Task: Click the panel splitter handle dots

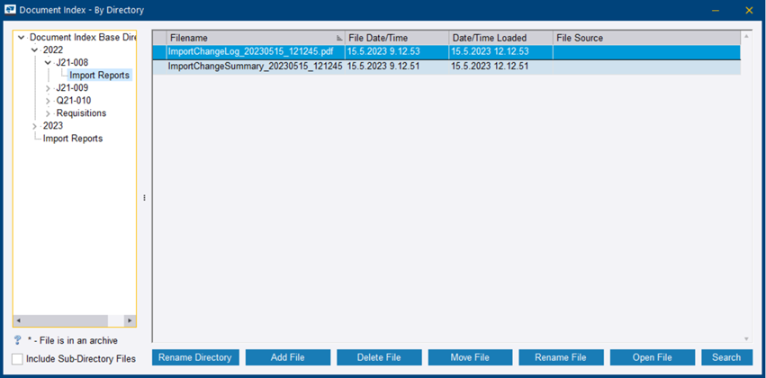Action: [144, 198]
